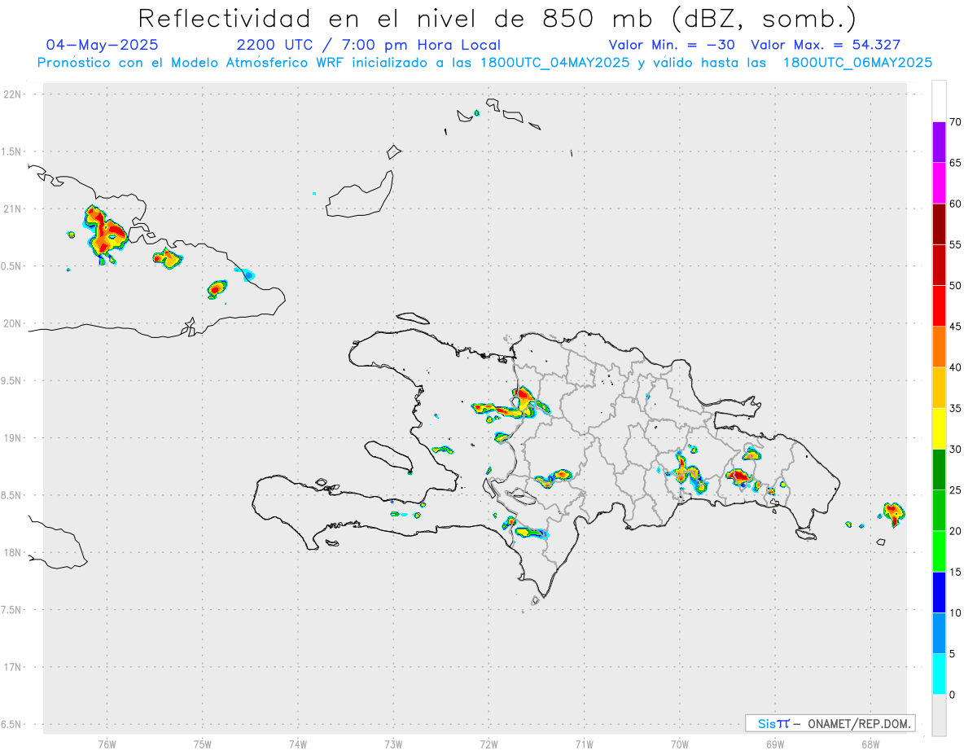Pick the yellow 30-35 dBZ legend color
The image size is (977, 755).
[x=939, y=428]
